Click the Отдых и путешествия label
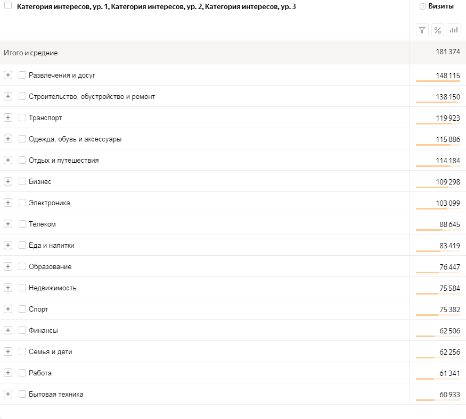This screenshot has width=466, height=419. (63, 160)
